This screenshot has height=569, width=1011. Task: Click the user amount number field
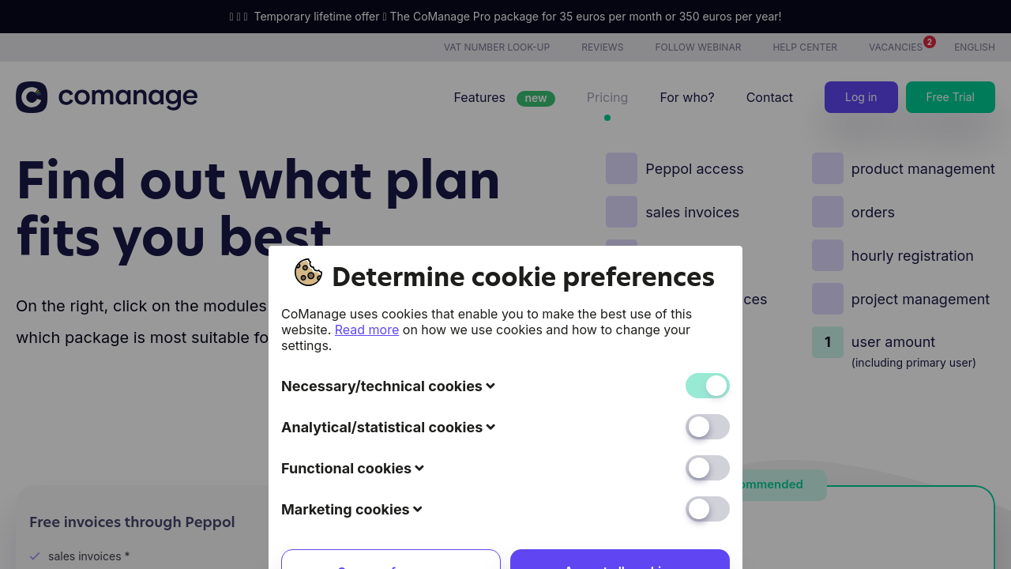pyautogui.click(x=828, y=342)
